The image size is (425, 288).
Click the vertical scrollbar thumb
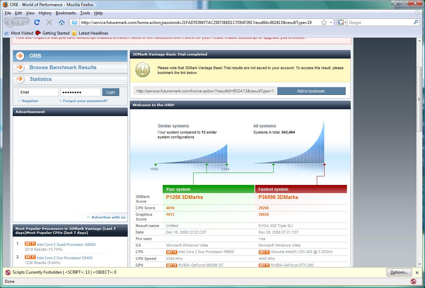419,99
